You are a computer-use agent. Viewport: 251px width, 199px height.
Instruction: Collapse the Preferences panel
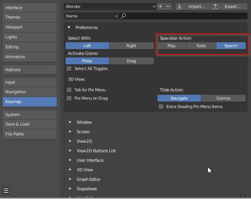point(69,27)
